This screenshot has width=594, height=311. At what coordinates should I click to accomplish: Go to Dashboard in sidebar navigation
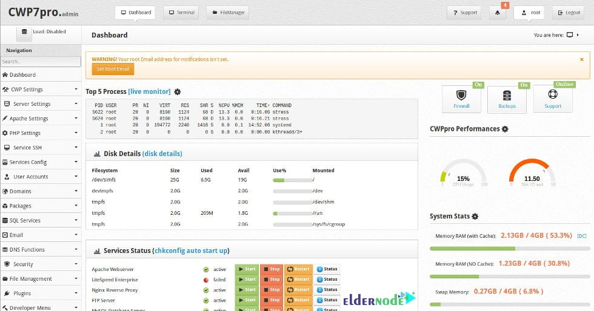pyautogui.click(x=41, y=75)
